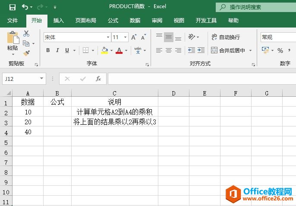Open the number format 常规 box
The width and height of the screenshot is (296, 206).
(278, 37)
